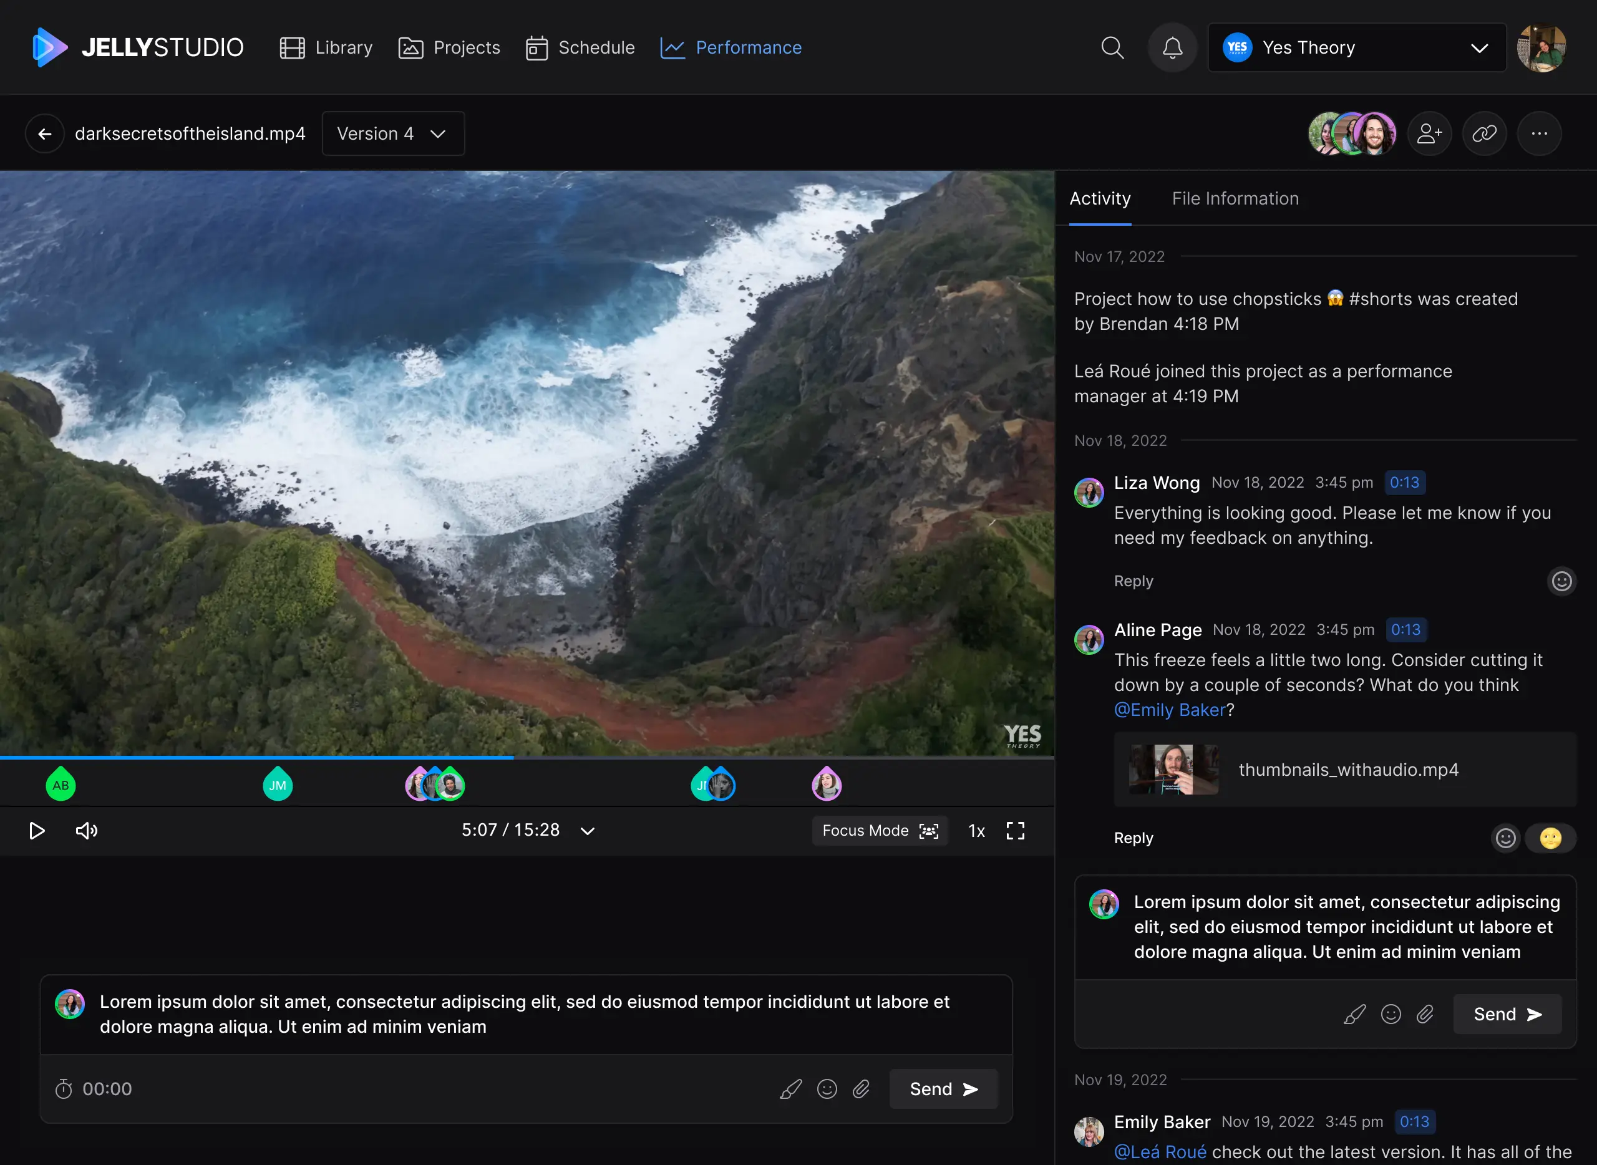Expand the Version 4 dropdown

pyautogui.click(x=393, y=133)
